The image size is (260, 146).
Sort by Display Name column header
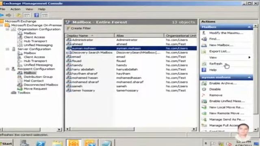pos(89,36)
